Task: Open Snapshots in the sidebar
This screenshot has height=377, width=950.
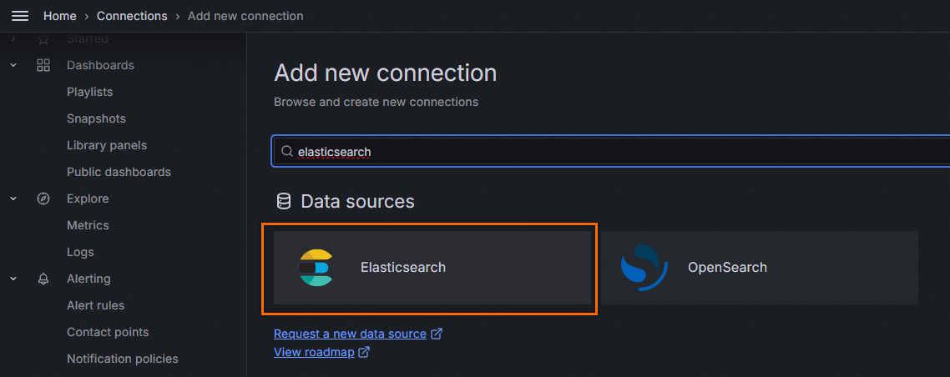Action: 96,118
